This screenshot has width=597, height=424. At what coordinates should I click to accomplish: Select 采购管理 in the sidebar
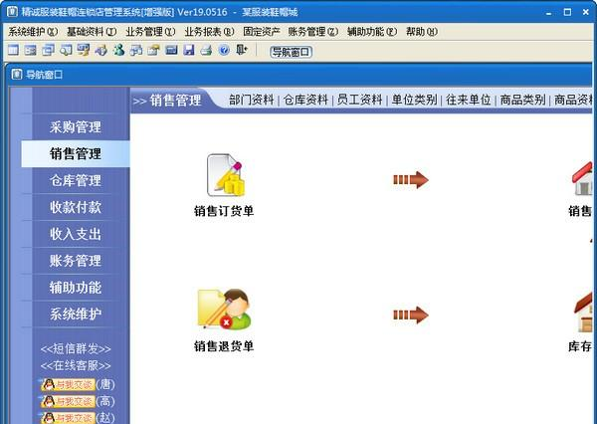click(76, 127)
